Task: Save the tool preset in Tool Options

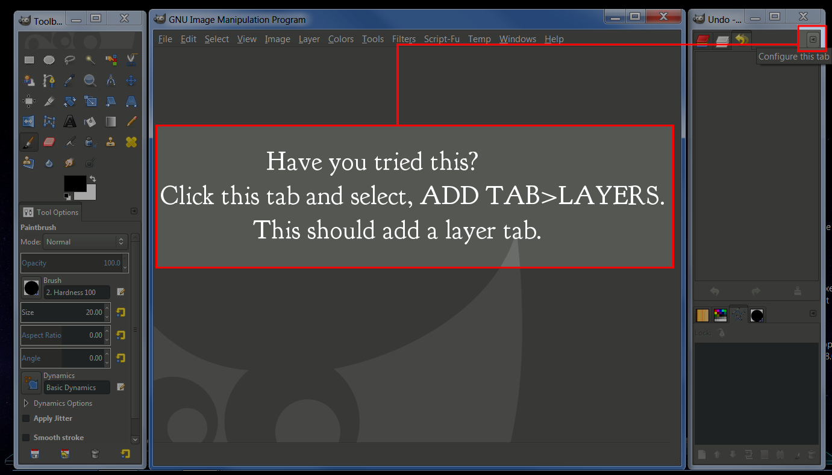Action: click(35, 454)
